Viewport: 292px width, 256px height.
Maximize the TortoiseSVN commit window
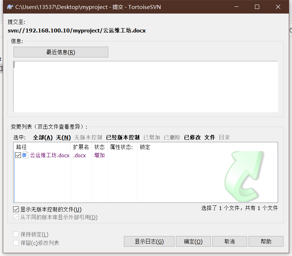[257, 7]
